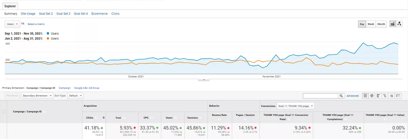Open the advanced filter link
The width and height of the screenshot is (408, 139).
click(x=353, y=96)
